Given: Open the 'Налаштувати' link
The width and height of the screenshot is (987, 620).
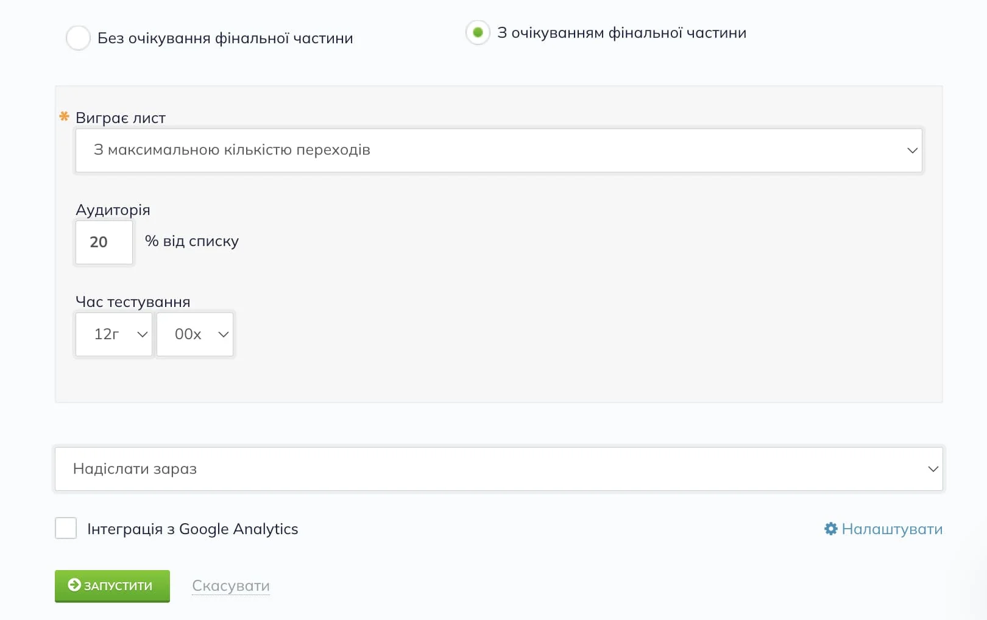Looking at the screenshot, I should [x=891, y=529].
